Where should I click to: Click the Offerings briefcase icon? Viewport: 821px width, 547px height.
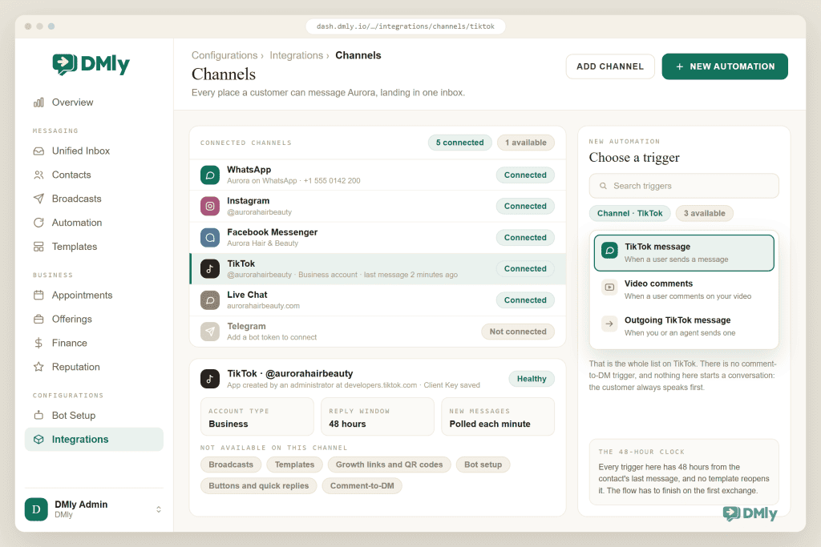[38, 320]
